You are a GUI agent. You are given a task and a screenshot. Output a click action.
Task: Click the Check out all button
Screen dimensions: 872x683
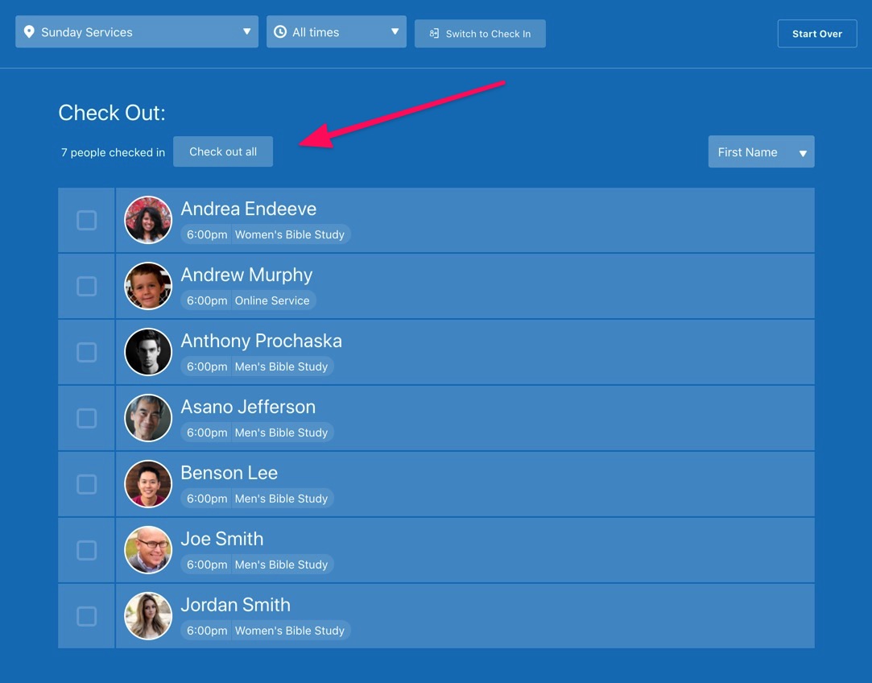tap(223, 152)
